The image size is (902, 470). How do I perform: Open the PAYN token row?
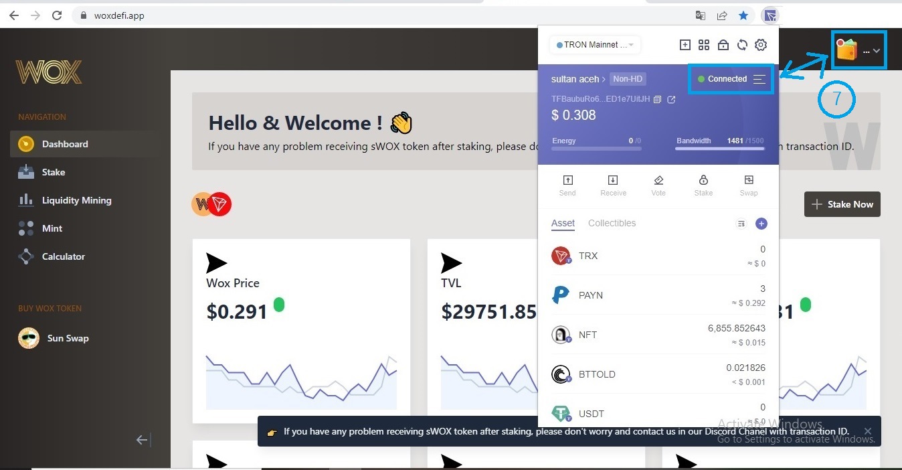658,295
